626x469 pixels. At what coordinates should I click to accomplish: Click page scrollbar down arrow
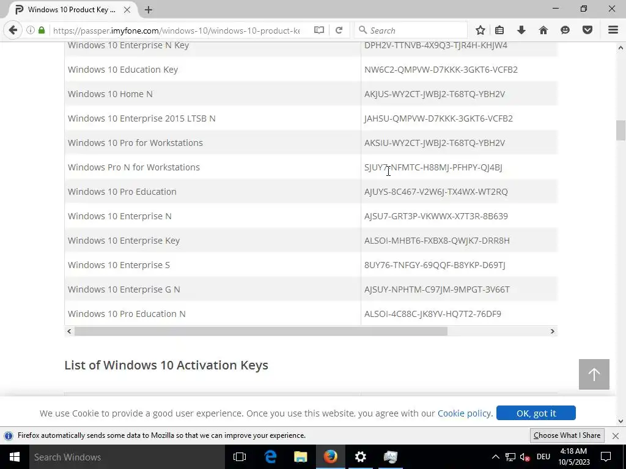(x=620, y=421)
